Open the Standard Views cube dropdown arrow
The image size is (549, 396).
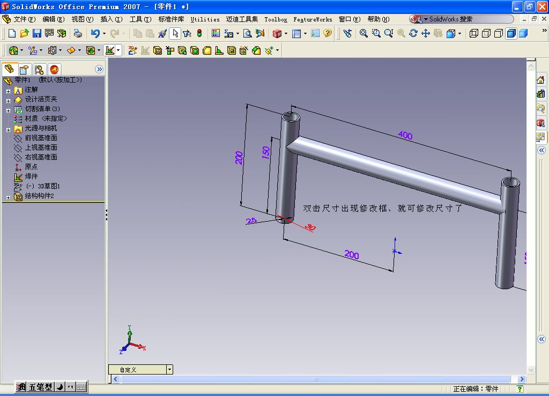(x=459, y=34)
